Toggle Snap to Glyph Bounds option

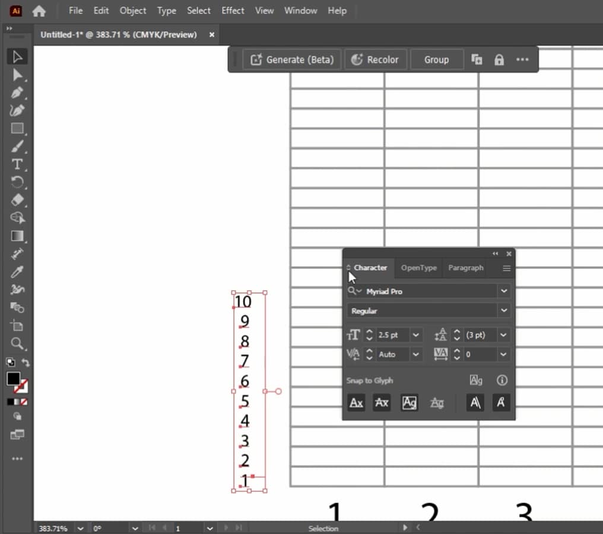(410, 403)
